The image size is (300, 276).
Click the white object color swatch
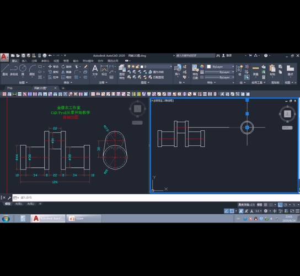(x=209, y=67)
